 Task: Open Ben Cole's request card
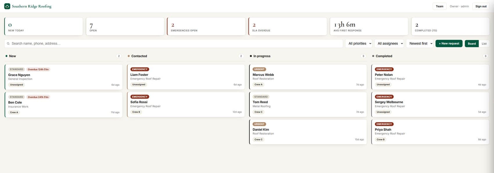[64, 105]
